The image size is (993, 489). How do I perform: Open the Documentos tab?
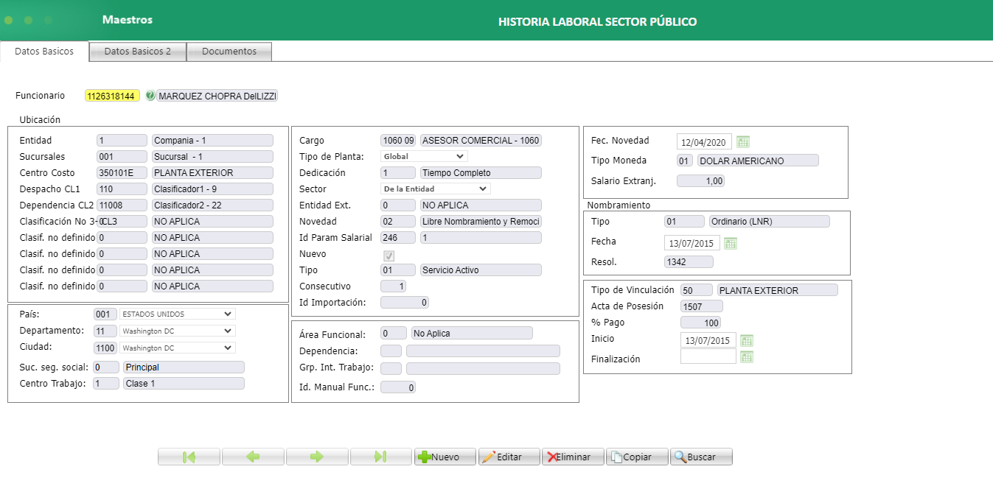(x=229, y=52)
